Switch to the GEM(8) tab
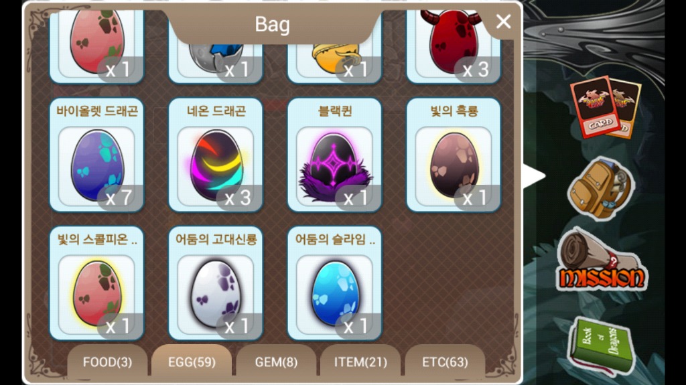Viewport: 686px width, 385px height. pos(276,362)
